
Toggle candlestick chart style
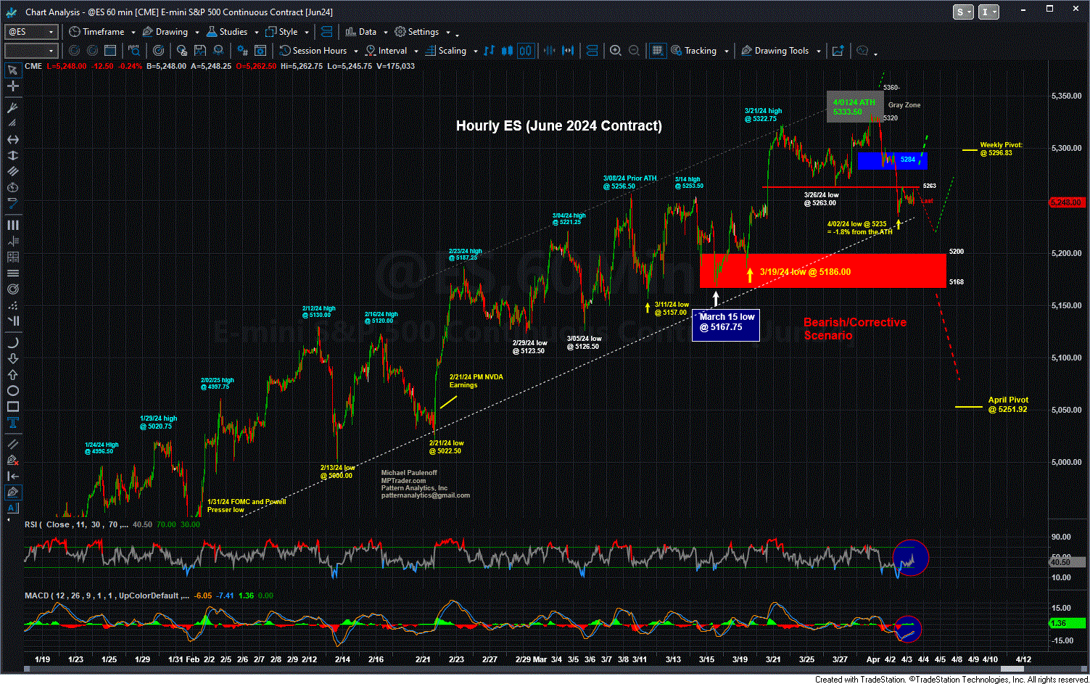507,51
